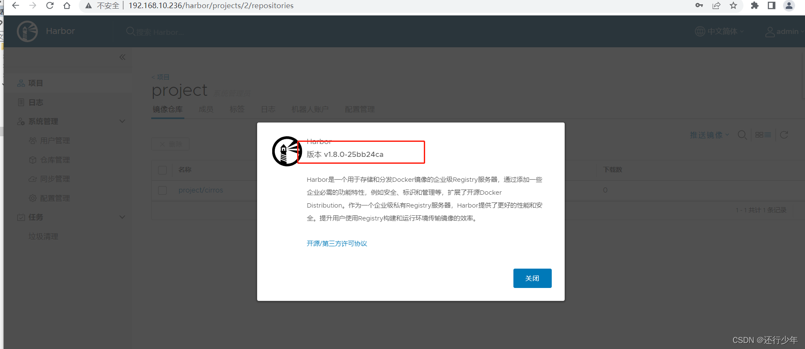Click the 下载数 column header

click(x=613, y=170)
